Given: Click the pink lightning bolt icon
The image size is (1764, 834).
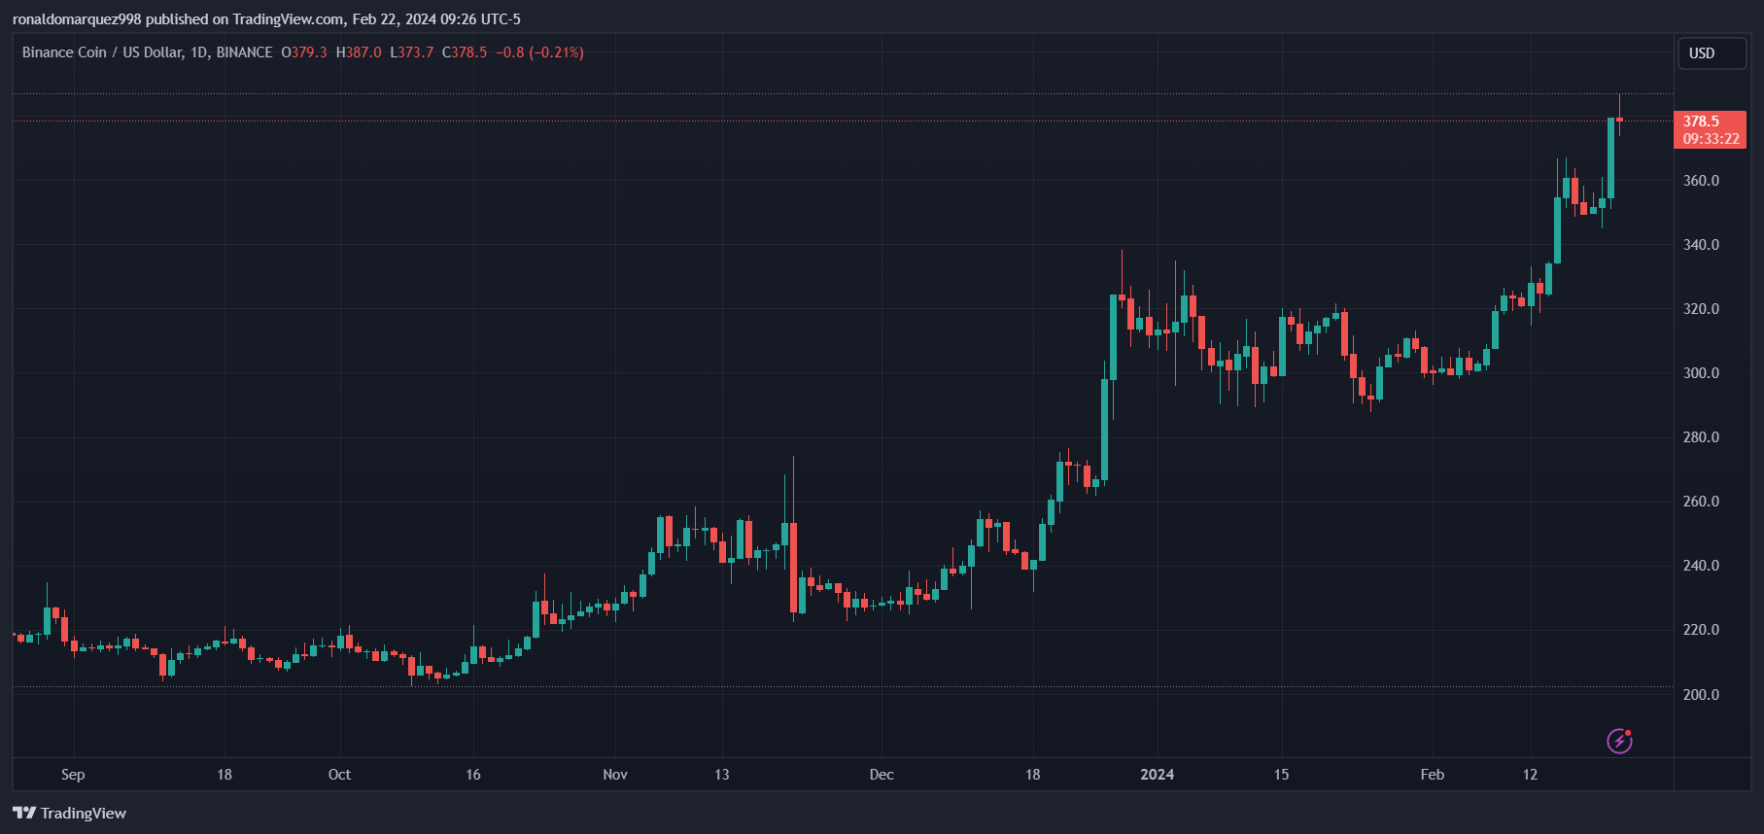Looking at the screenshot, I should coord(1619,741).
